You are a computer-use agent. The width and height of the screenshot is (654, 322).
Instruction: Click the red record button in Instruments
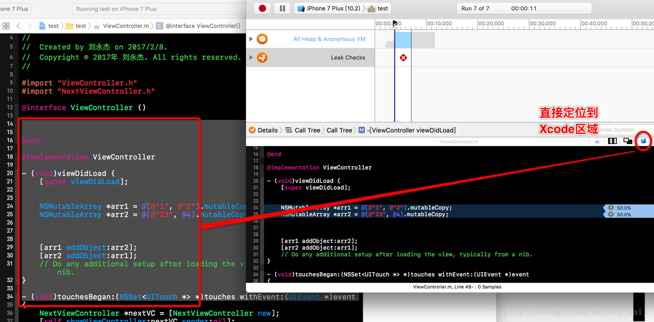(x=262, y=8)
